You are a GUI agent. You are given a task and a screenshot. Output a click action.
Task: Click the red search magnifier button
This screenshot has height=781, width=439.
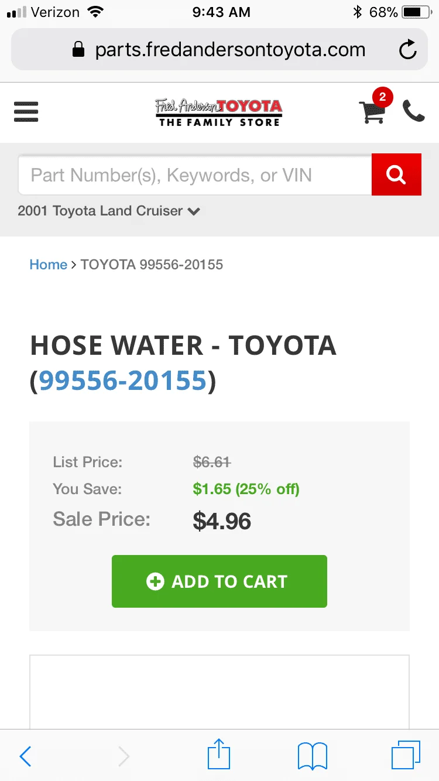click(396, 174)
